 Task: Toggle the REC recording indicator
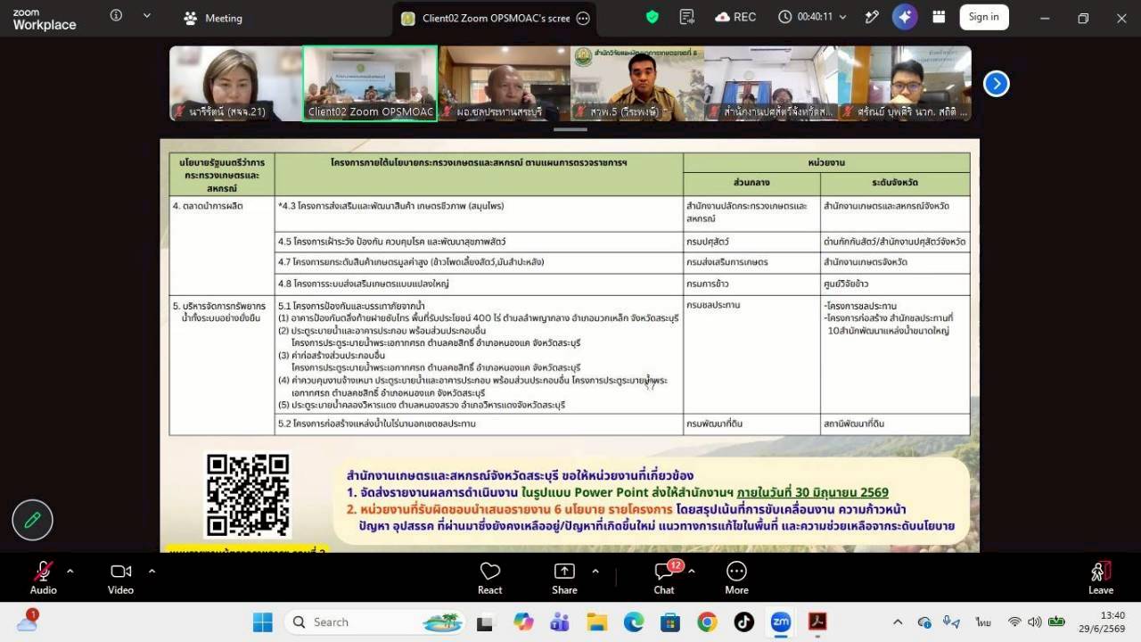click(735, 17)
